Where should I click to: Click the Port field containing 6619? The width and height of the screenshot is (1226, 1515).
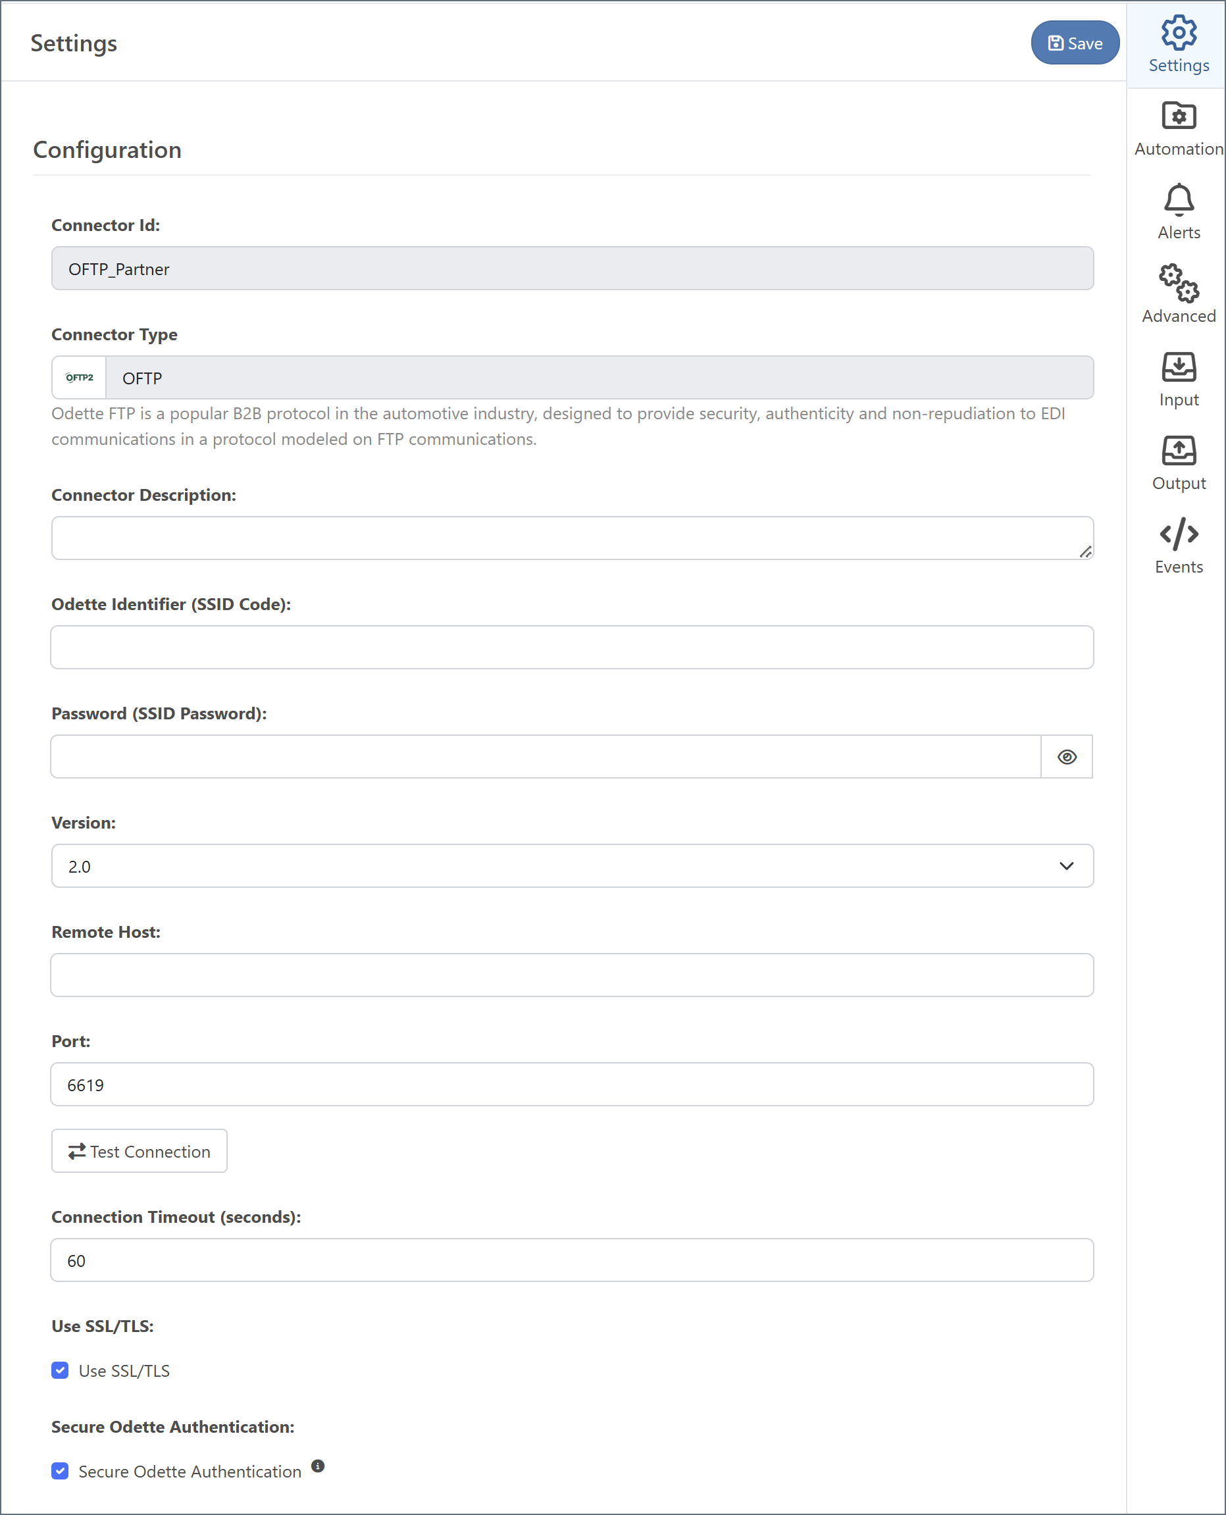(572, 1084)
